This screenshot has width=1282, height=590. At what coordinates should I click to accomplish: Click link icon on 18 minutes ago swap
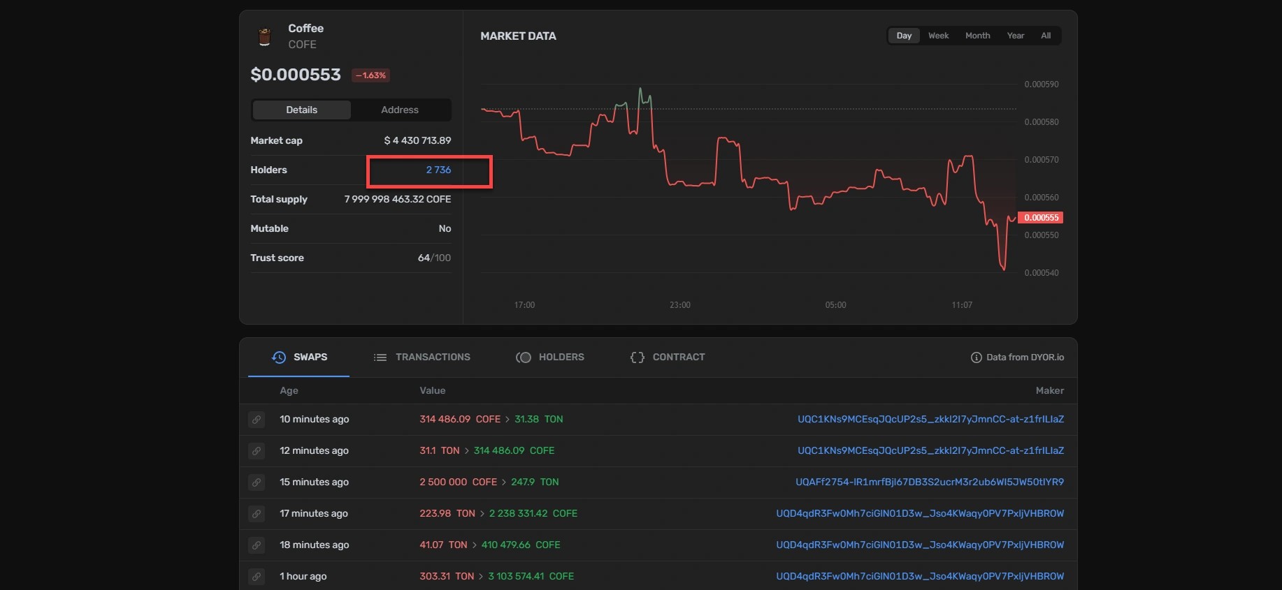pos(257,545)
